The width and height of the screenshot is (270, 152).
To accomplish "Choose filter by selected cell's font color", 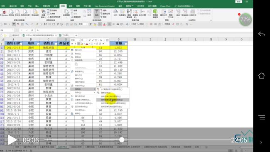I will pyautogui.click(x=113, y=103).
